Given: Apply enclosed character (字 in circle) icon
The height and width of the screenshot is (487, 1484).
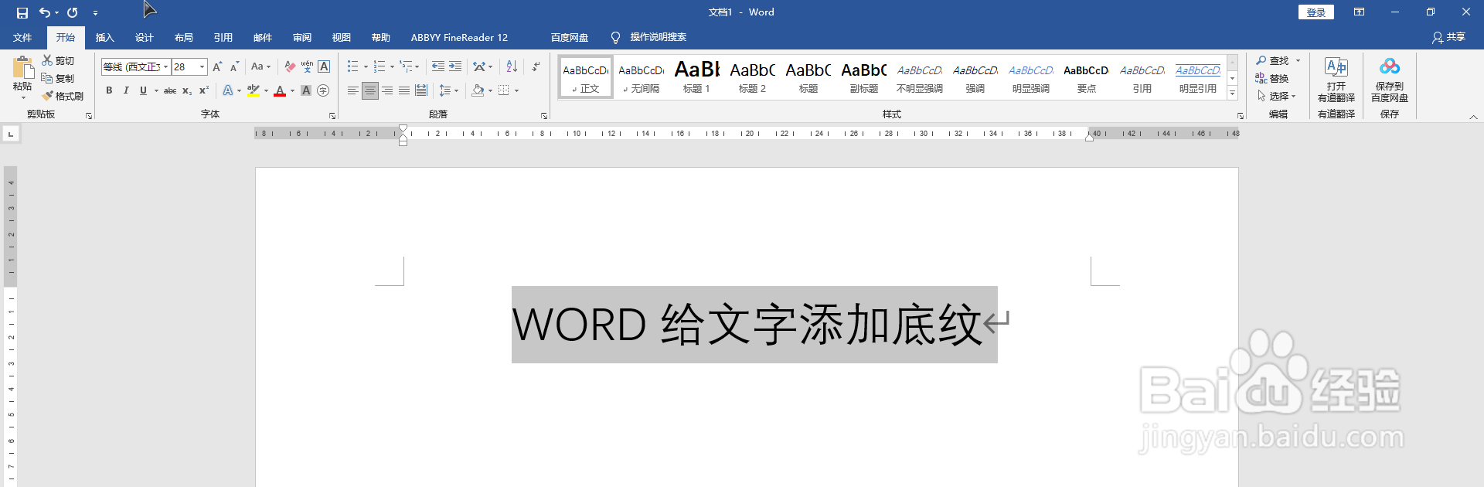Looking at the screenshot, I should [323, 90].
